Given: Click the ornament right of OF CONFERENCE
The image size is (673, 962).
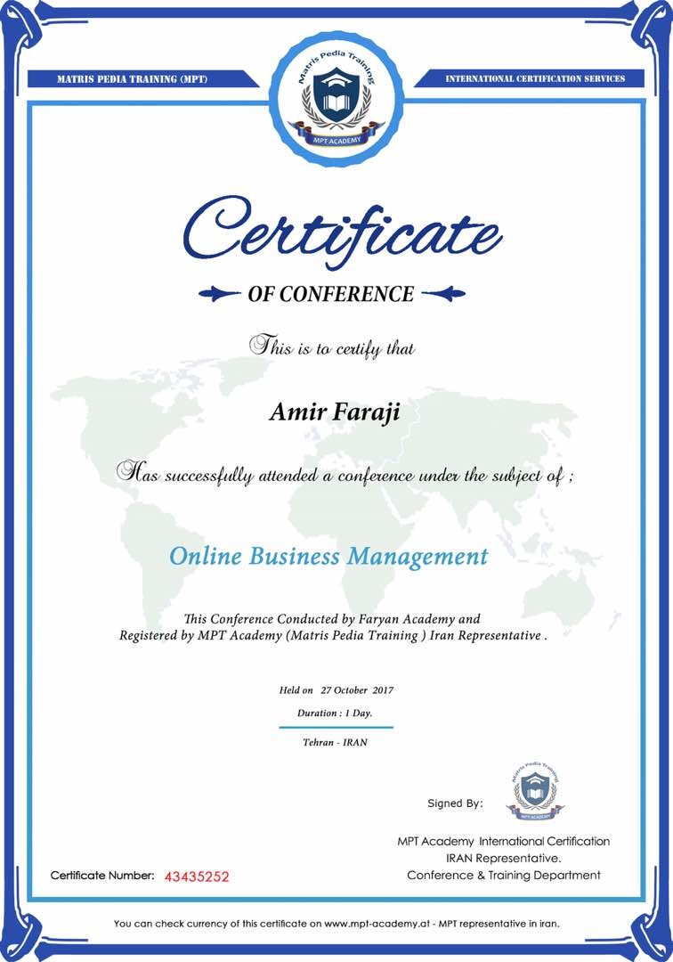Looking at the screenshot, I should [443, 293].
